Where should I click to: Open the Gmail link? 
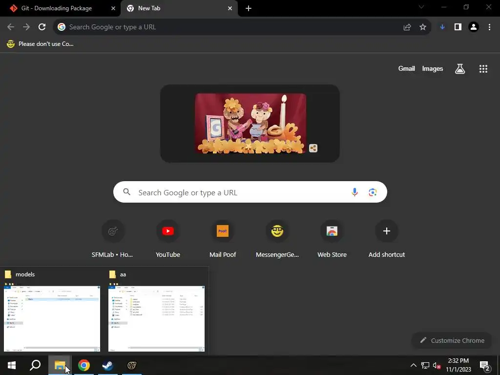(x=407, y=68)
